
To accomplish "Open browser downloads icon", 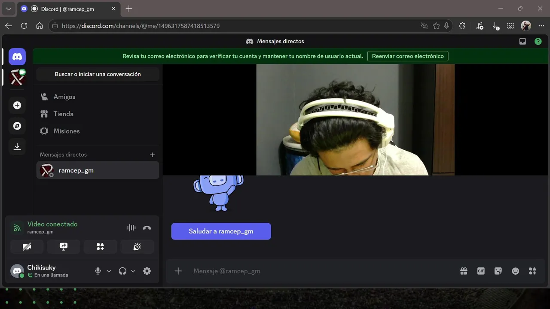I will tap(495, 26).
